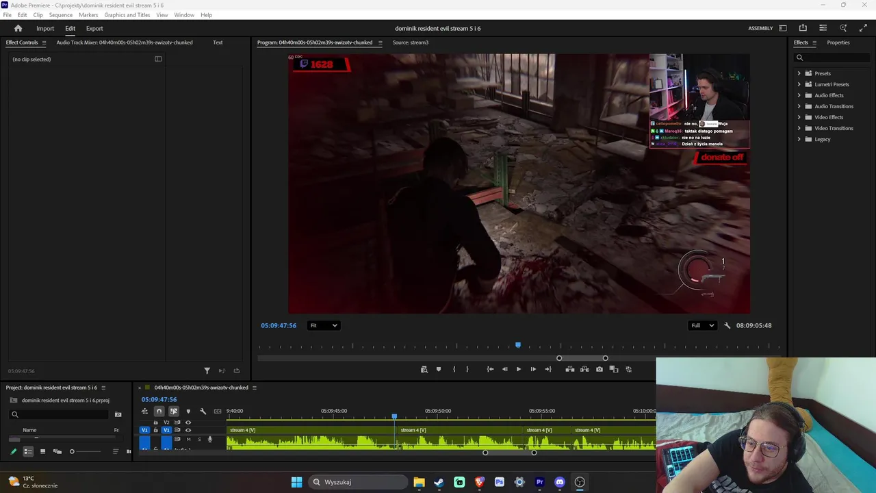This screenshot has height=493, width=876.
Task: Solo audio track A1
Action: (198, 439)
